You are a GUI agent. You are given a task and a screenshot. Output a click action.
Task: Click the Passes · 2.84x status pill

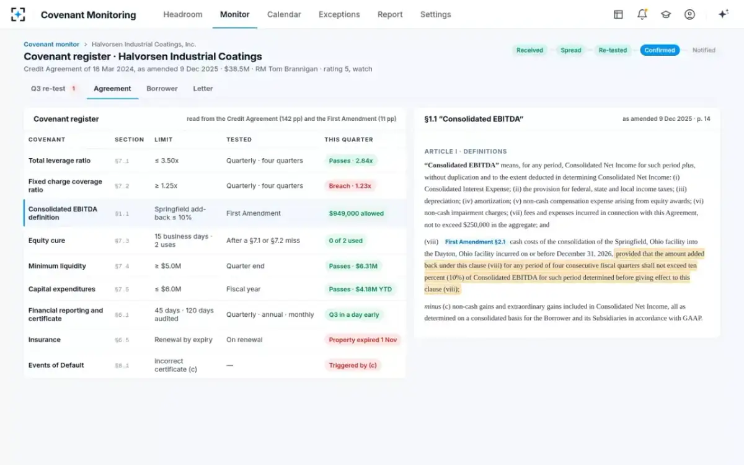[x=351, y=161]
